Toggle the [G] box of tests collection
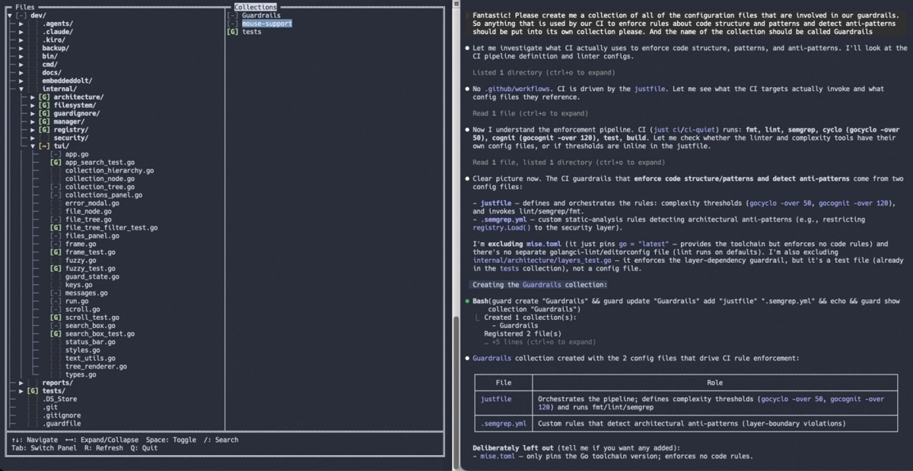 (233, 32)
